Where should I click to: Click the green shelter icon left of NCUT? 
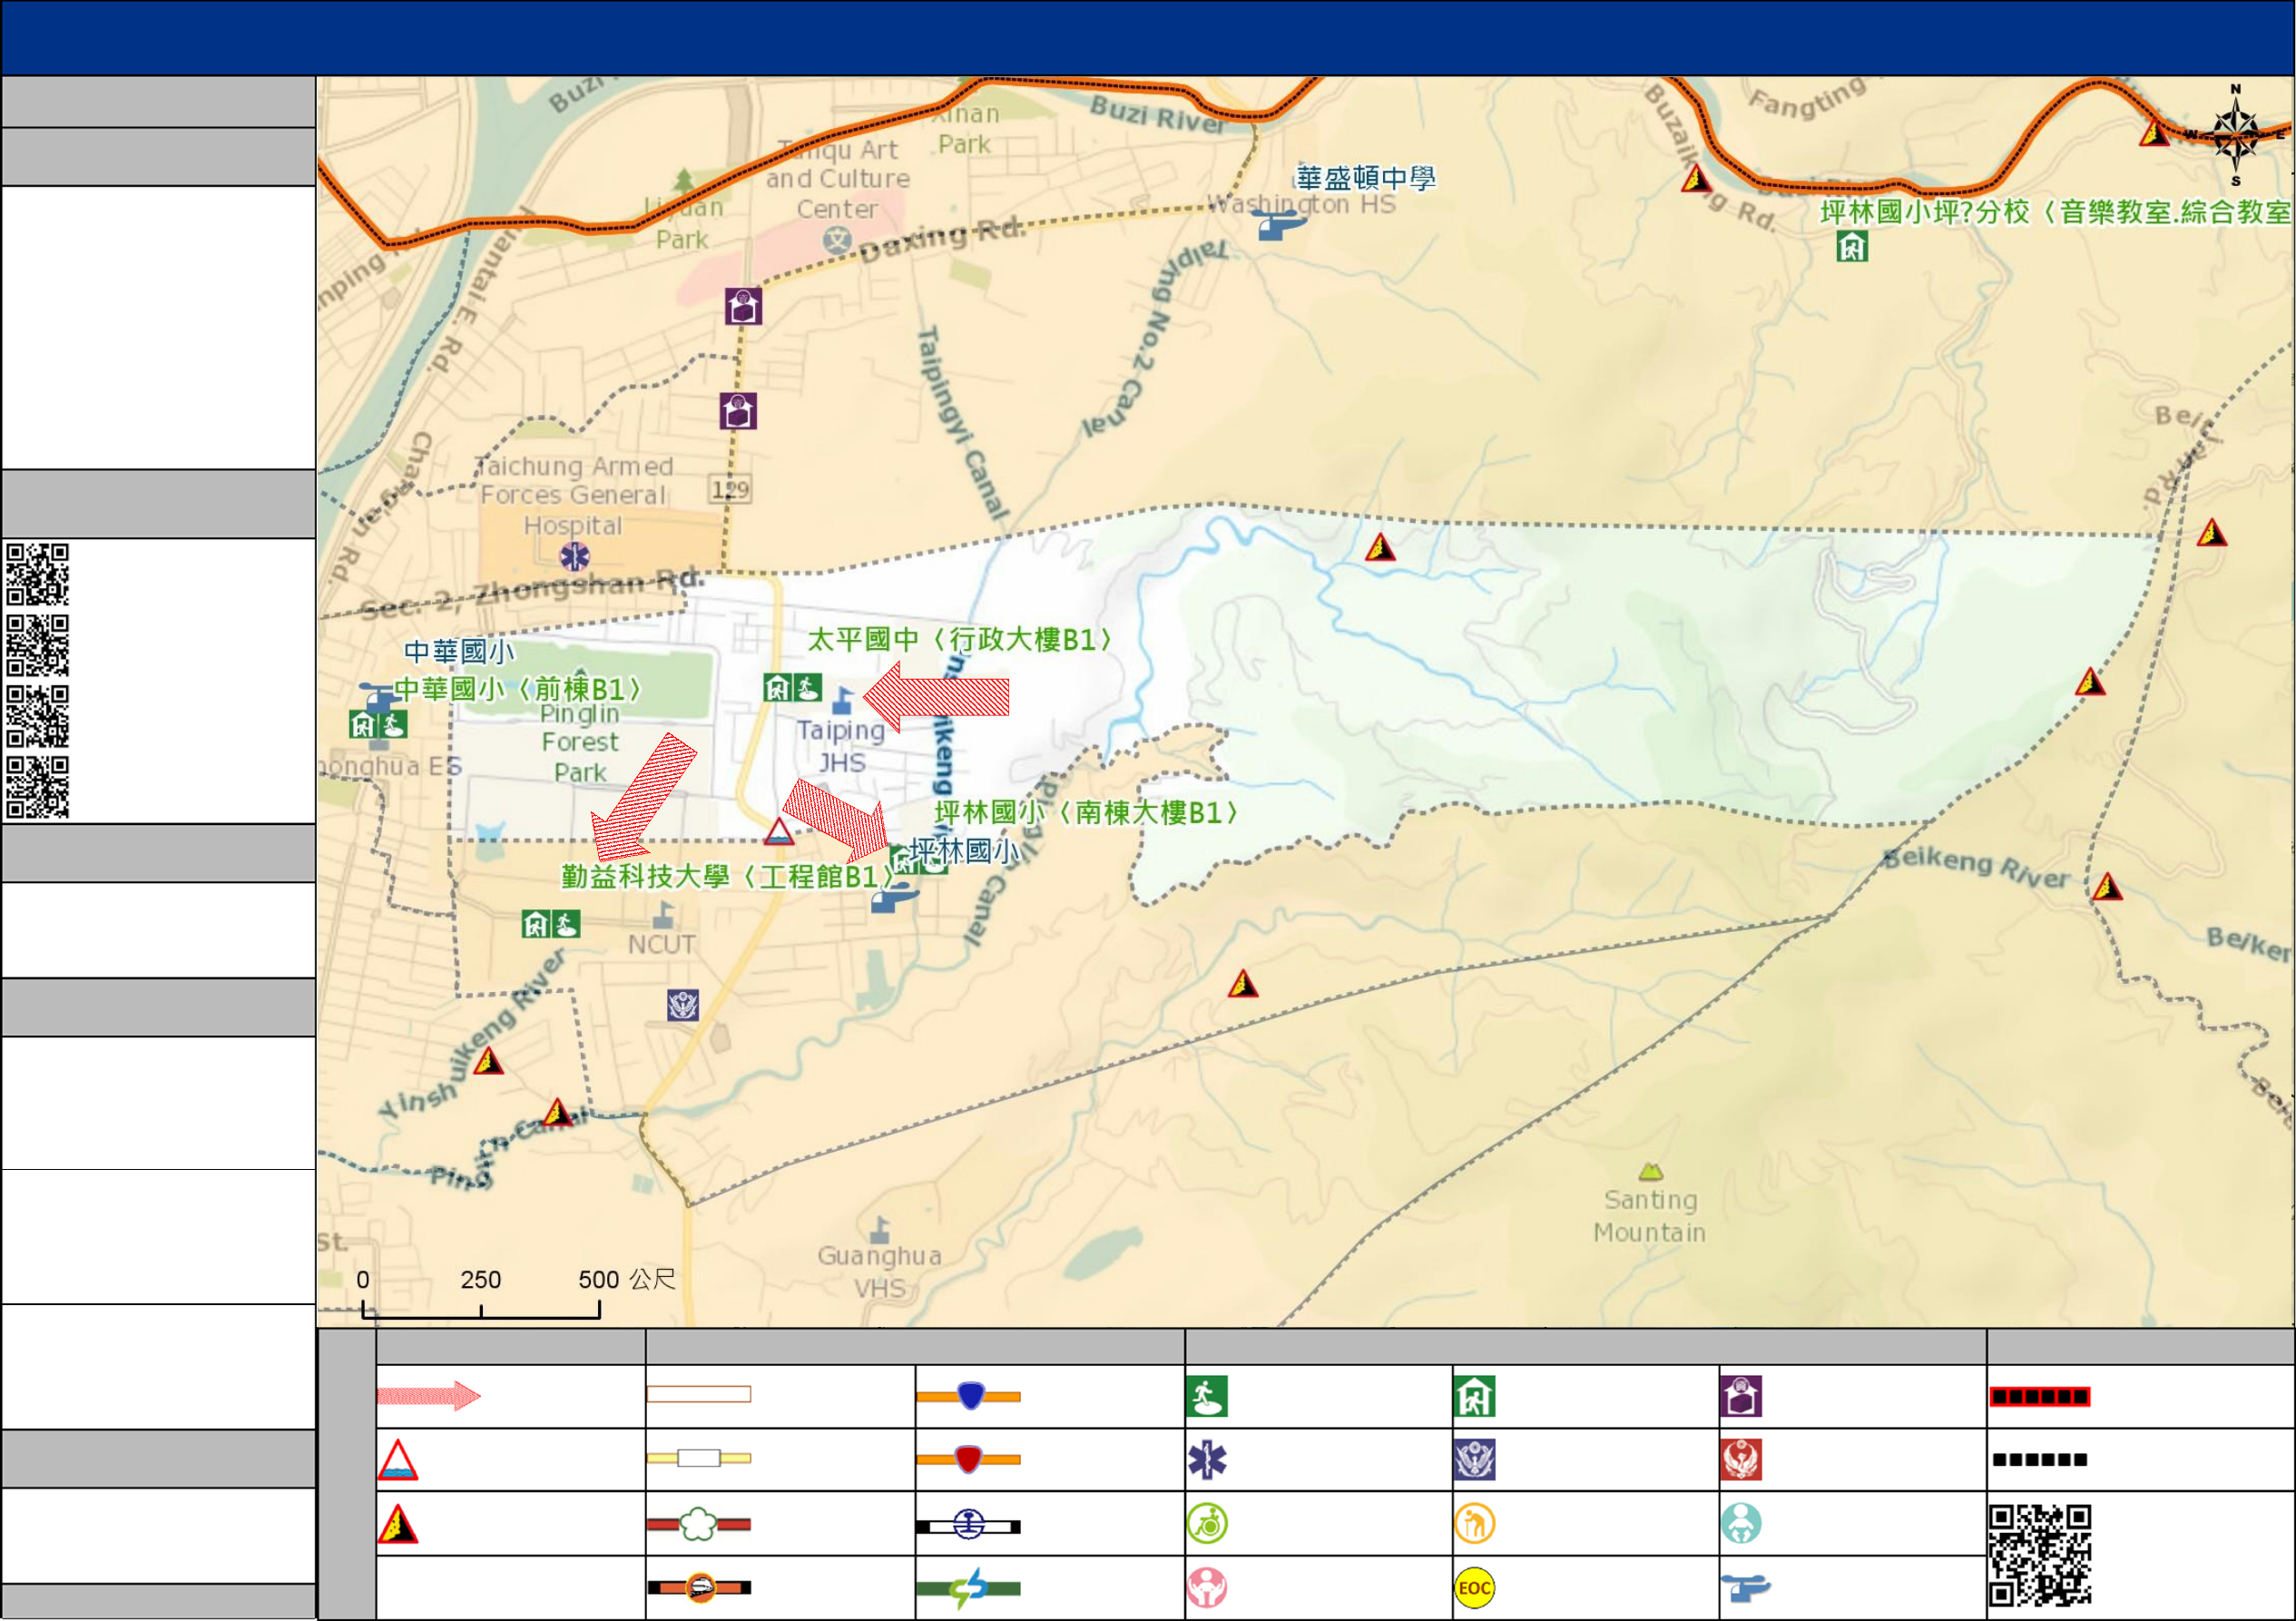(536, 924)
